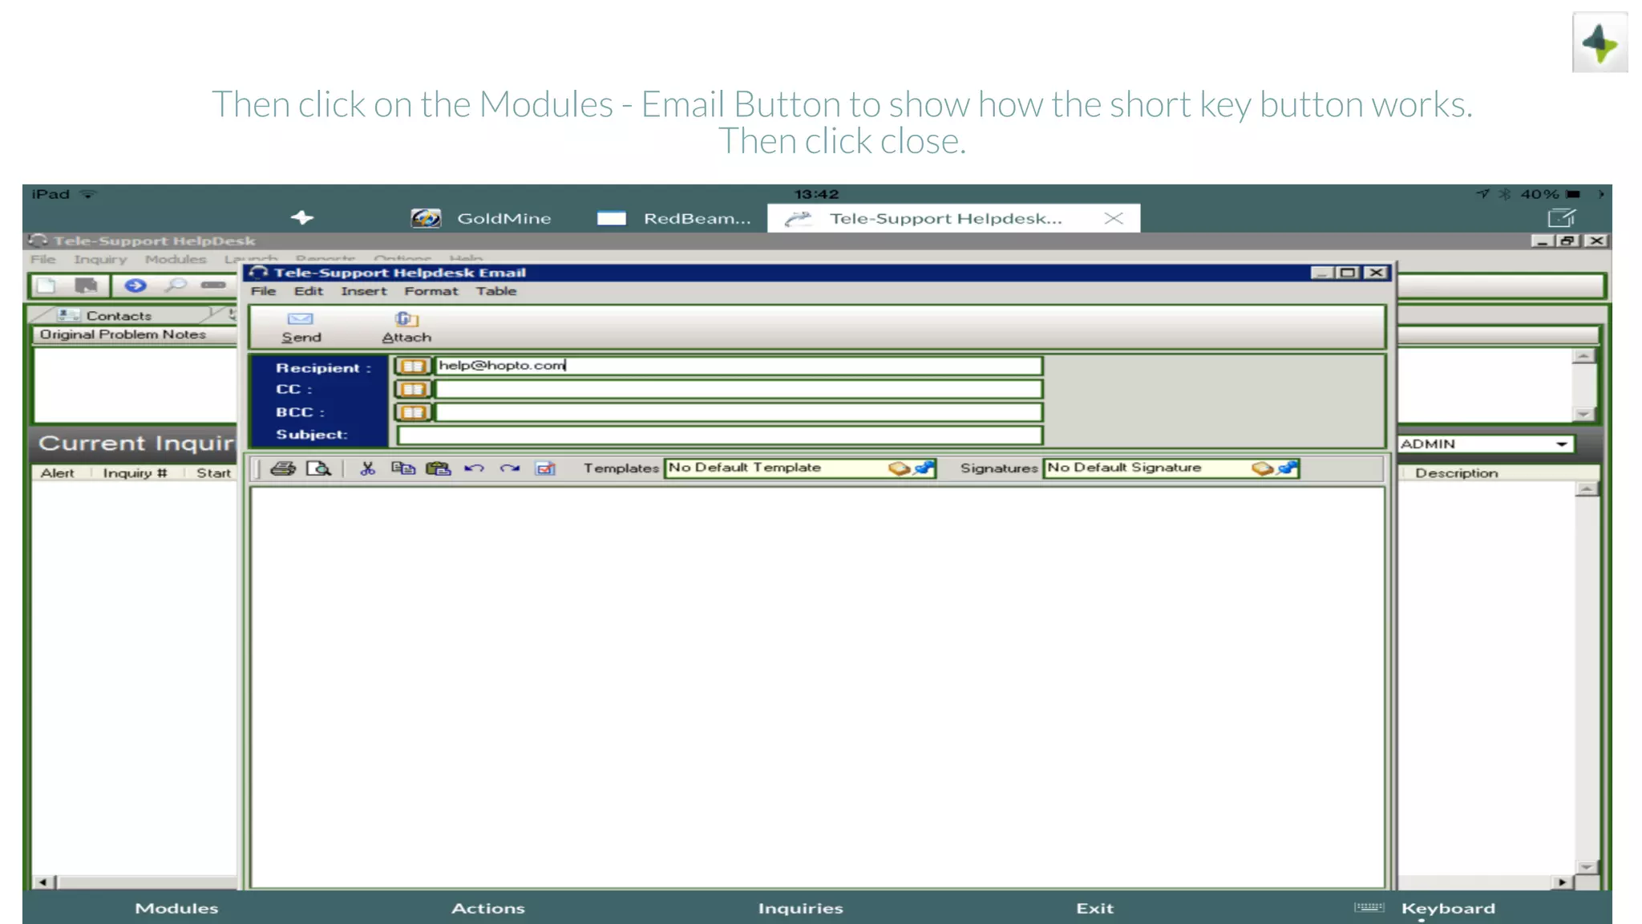This screenshot has width=1642, height=924.
Task: Click the new document icon in HelpDesk toolbar
Action: click(47, 286)
